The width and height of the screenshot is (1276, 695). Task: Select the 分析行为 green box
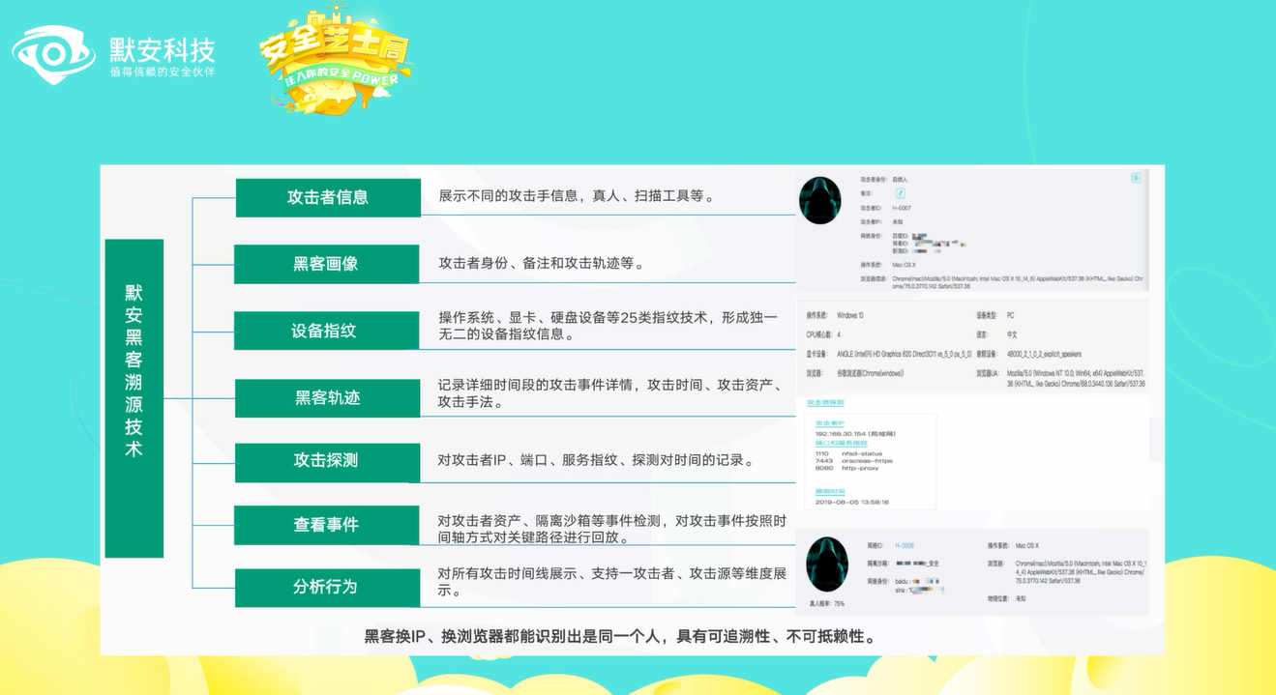327,587
